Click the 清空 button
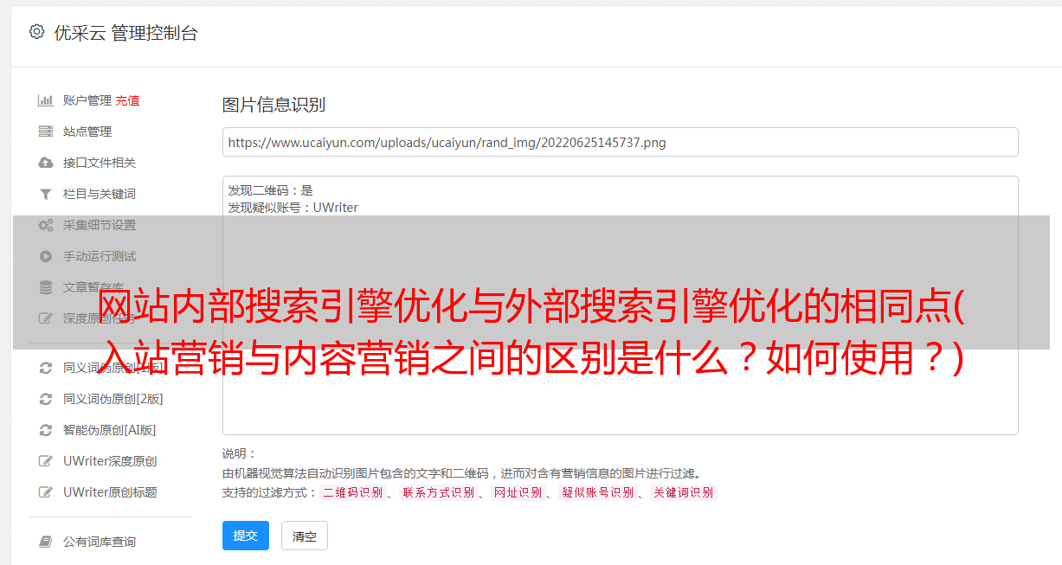The width and height of the screenshot is (1062, 565). click(305, 536)
